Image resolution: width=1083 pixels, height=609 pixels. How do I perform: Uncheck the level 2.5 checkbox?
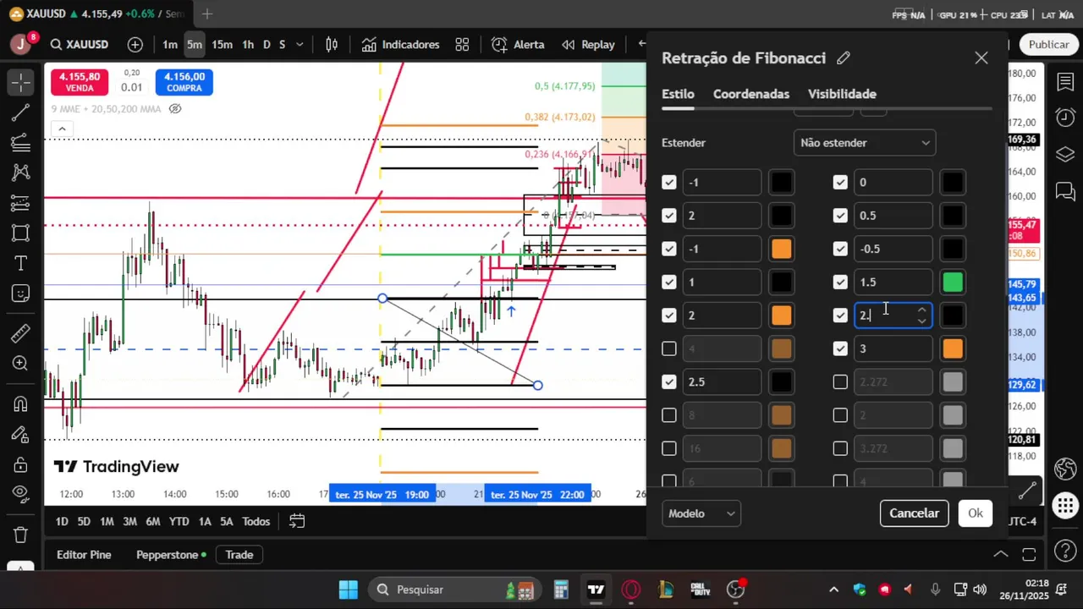[669, 381]
